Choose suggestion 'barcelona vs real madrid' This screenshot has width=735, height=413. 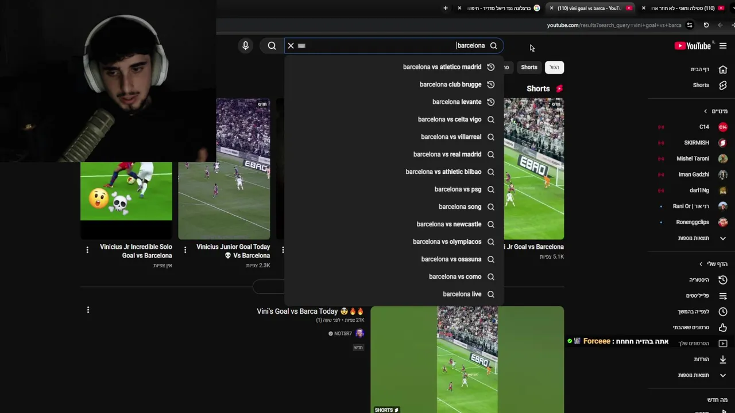pos(394,154)
